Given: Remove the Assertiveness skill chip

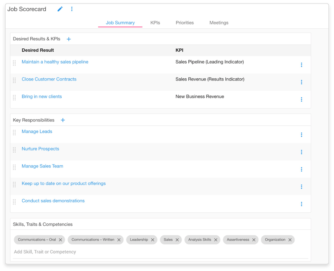Looking at the screenshot, I should [x=254, y=240].
